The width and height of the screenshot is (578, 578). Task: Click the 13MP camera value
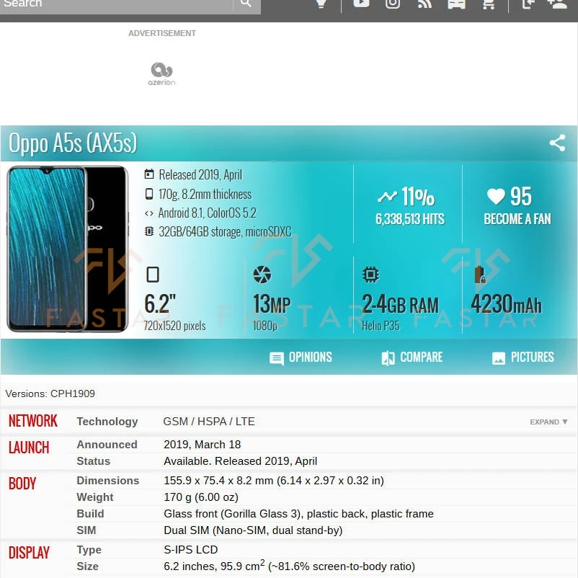272,304
